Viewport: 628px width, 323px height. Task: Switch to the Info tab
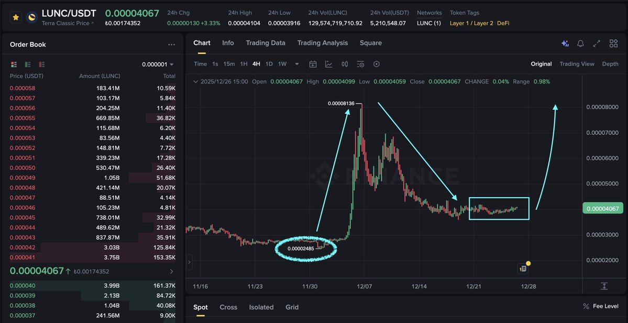(x=228, y=43)
